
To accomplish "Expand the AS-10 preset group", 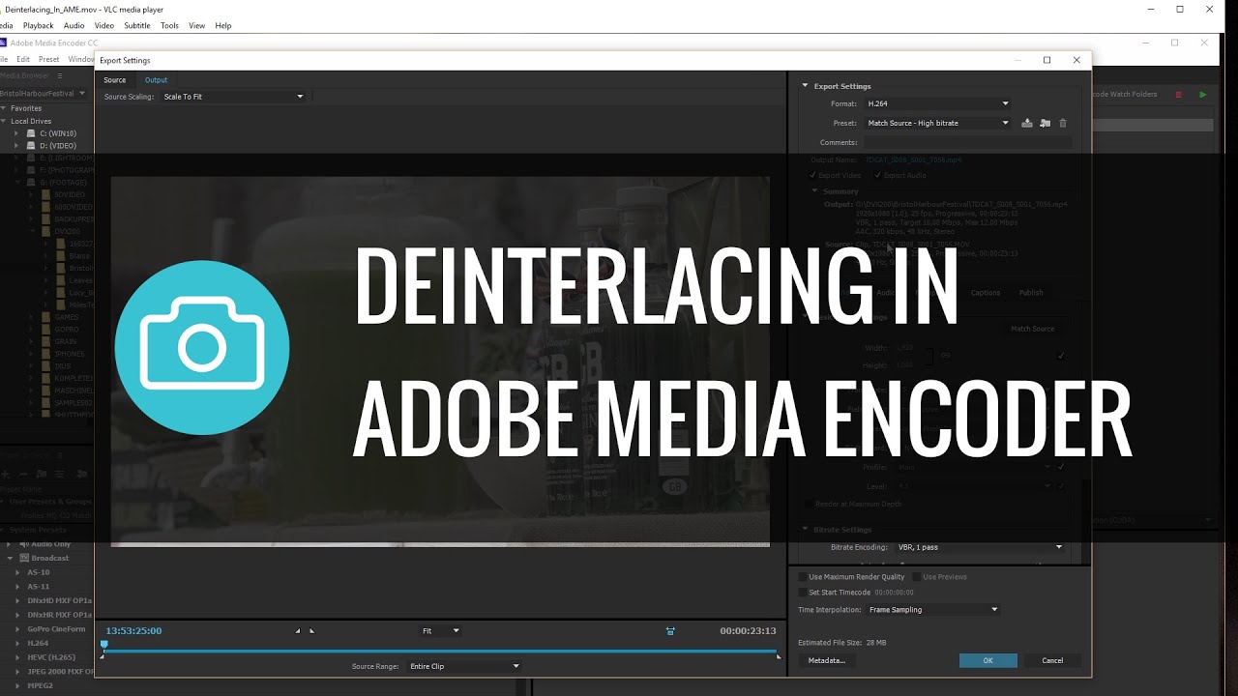I will pyautogui.click(x=17, y=572).
